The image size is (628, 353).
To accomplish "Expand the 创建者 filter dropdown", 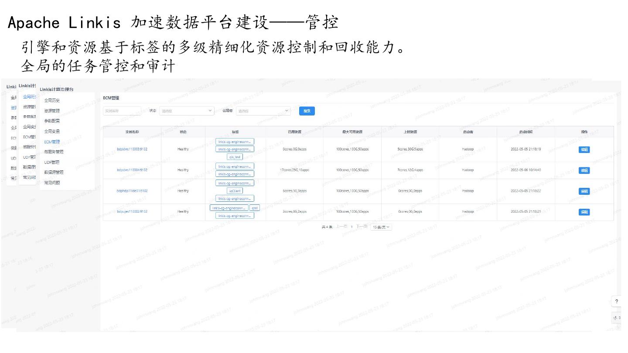I will (x=263, y=111).
